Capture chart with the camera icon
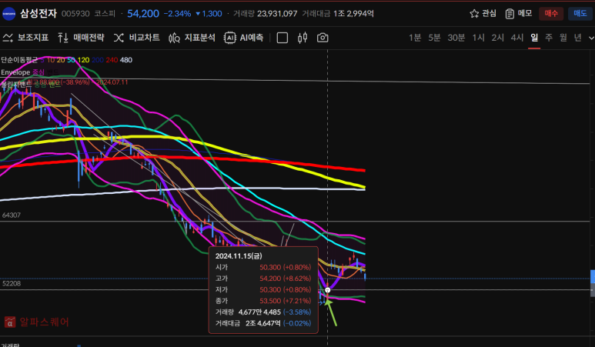595x347 pixels. click(x=323, y=38)
